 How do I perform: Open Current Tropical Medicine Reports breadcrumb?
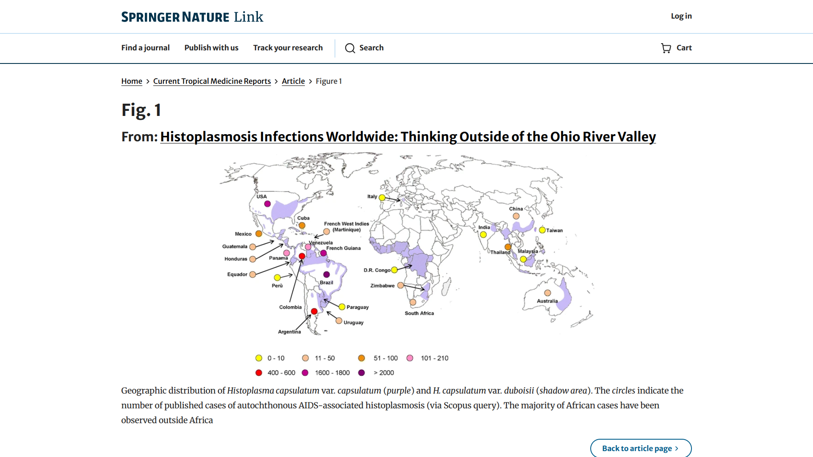click(212, 81)
